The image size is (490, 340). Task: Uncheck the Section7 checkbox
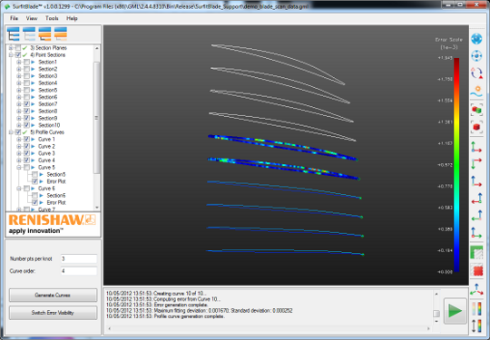(26, 104)
